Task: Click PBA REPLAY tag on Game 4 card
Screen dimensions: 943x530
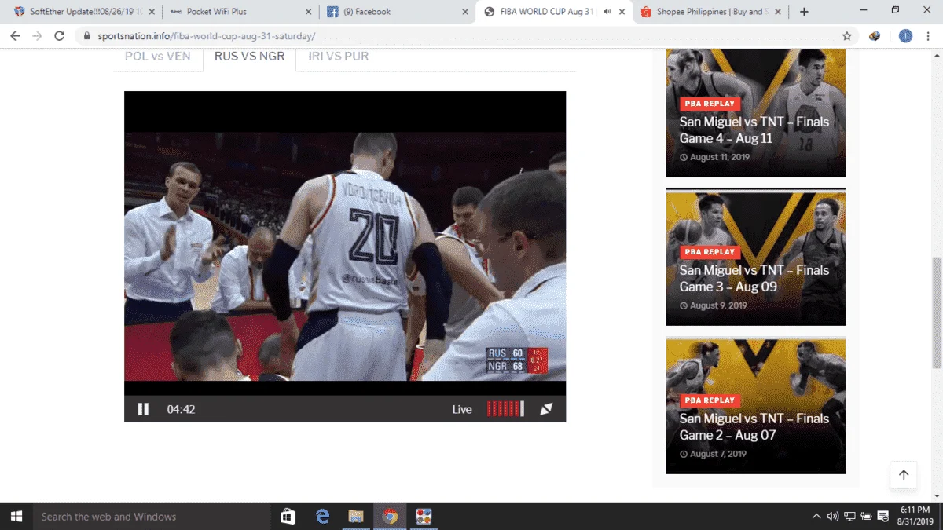Action: [x=710, y=104]
